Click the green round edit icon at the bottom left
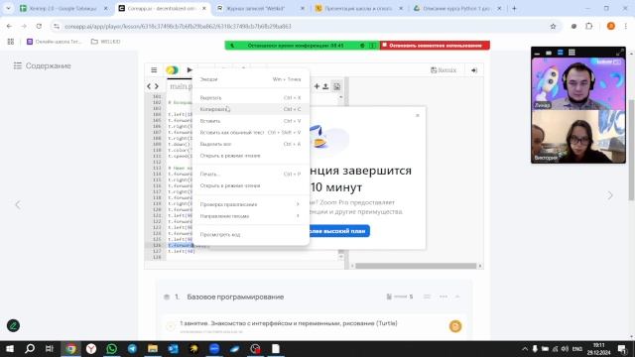 pyautogui.click(x=13, y=325)
